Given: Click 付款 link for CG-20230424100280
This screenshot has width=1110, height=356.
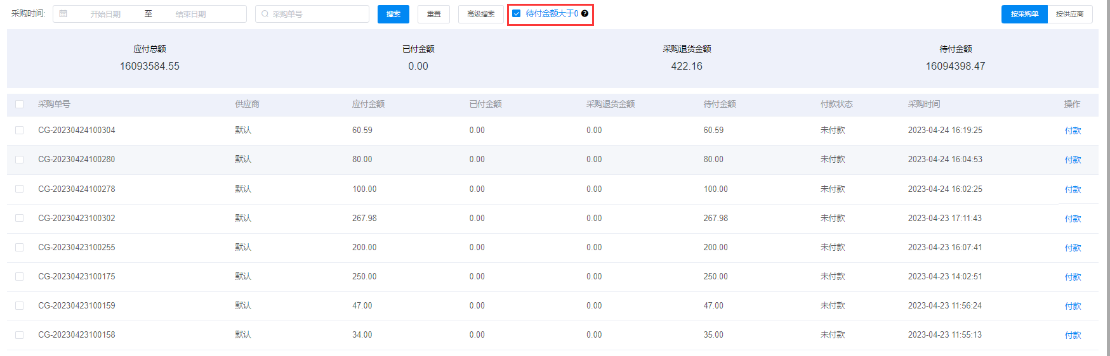Looking at the screenshot, I should pyautogui.click(x=1073, y=160).
